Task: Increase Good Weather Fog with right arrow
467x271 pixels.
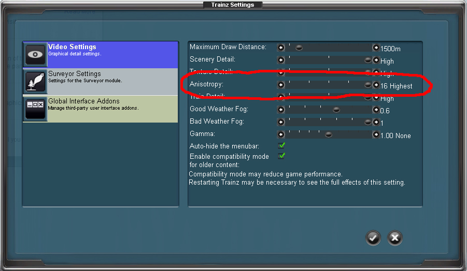Action: pos(376,110)
